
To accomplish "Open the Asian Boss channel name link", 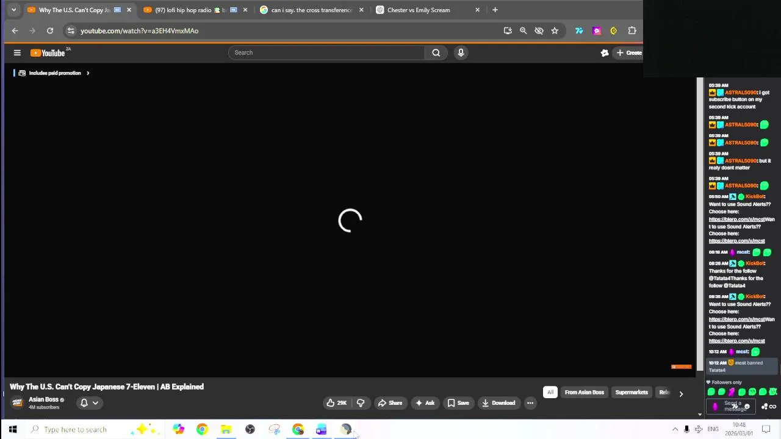I will pyautogui.click(x=43, y=400).
